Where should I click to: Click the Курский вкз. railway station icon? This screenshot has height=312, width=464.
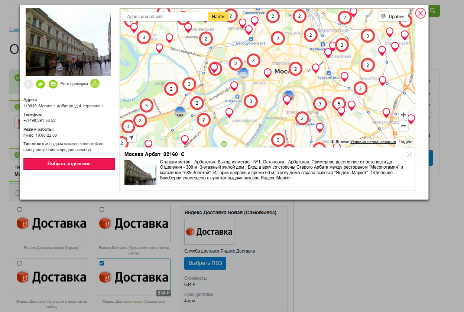329,74
